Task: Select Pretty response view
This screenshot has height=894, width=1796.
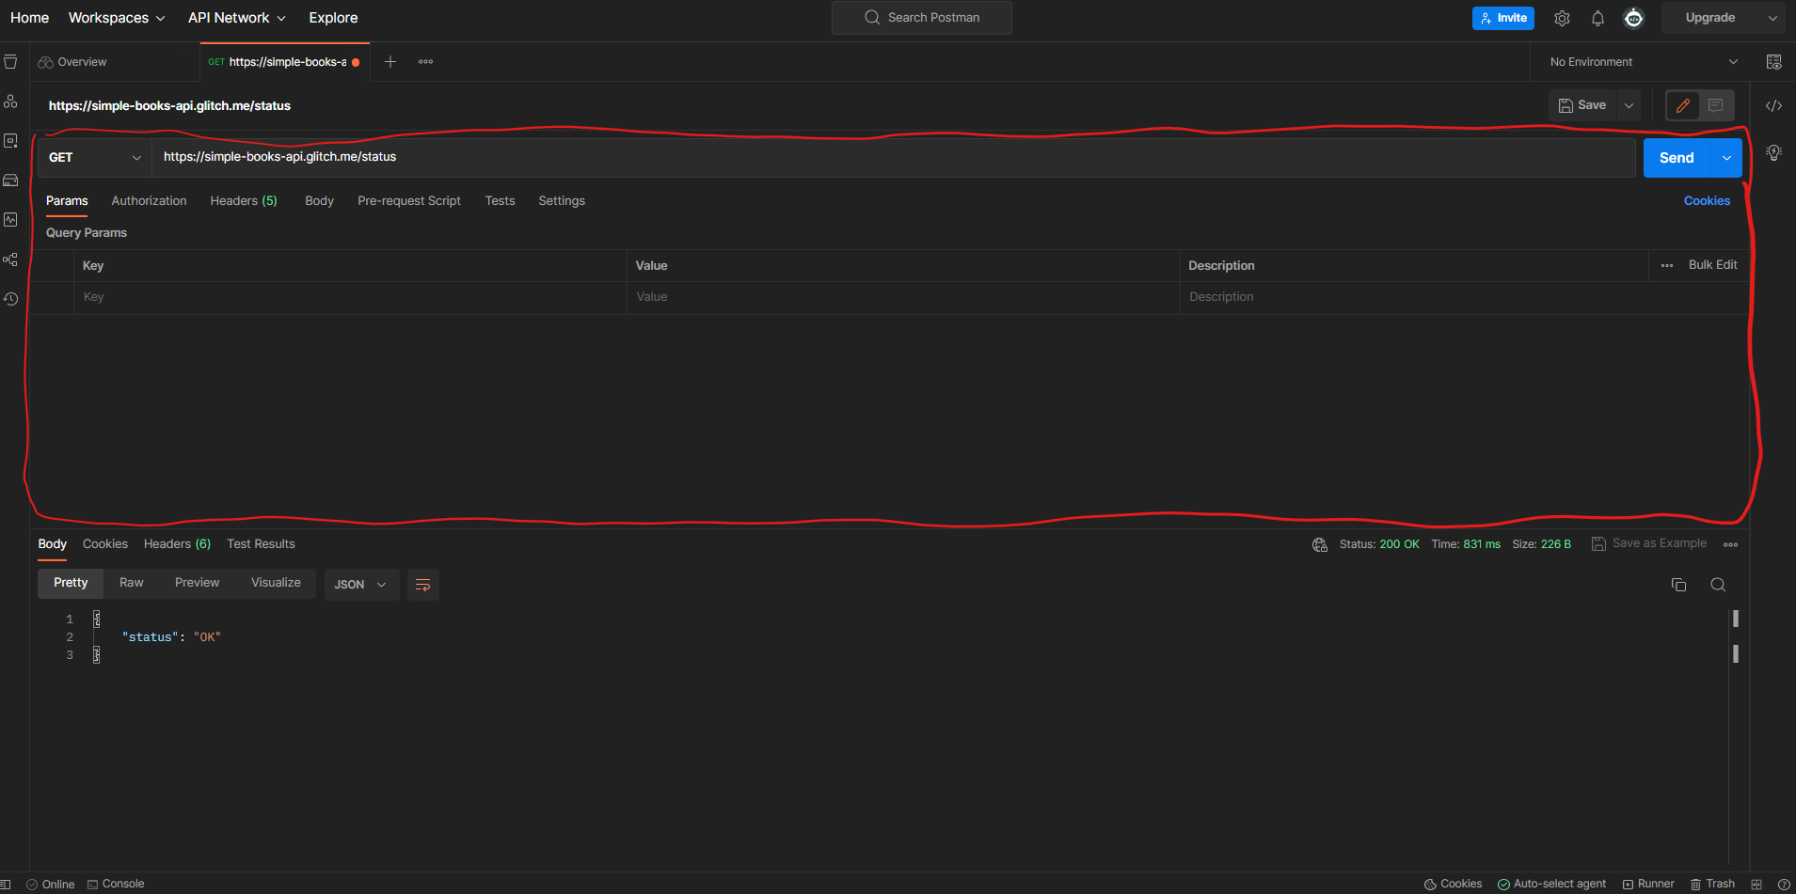Action: tap(71, 583)
